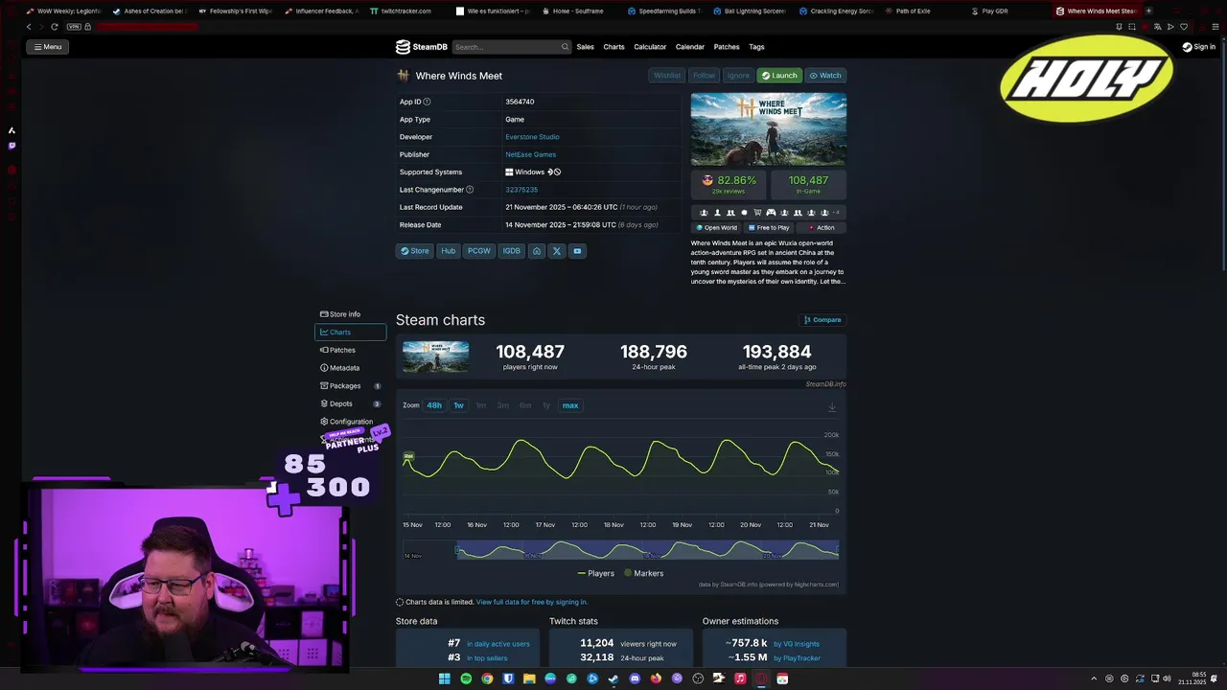1227x690 pixels.
Task: Click the controller icon in feature row
Action: [771, 213]
